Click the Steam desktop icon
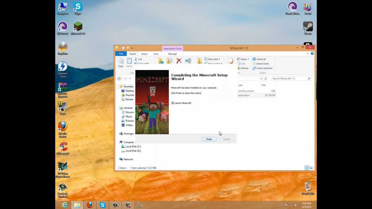Viewport: 372px width, 209px height. click(x=308, y=28)
